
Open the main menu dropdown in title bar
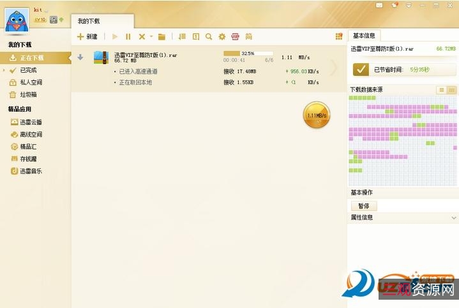pos(409,5)
